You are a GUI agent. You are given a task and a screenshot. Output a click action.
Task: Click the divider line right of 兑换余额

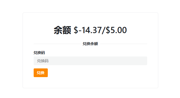point(124,44)
